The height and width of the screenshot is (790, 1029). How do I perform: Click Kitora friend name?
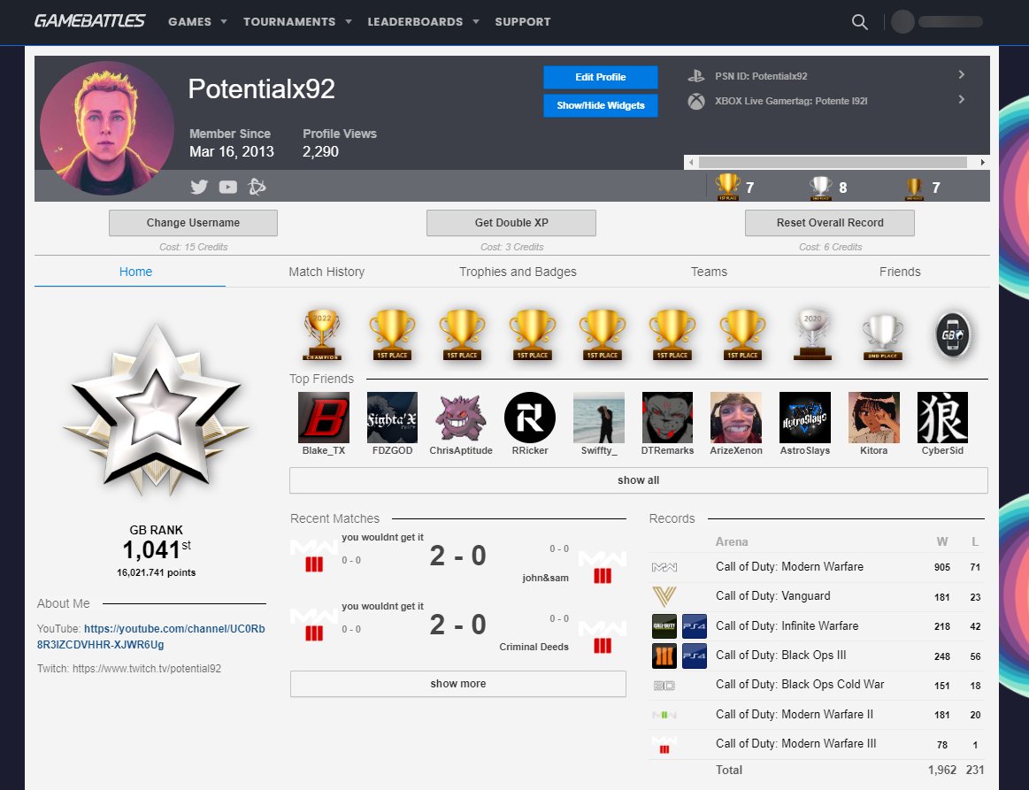pos(873,451)
